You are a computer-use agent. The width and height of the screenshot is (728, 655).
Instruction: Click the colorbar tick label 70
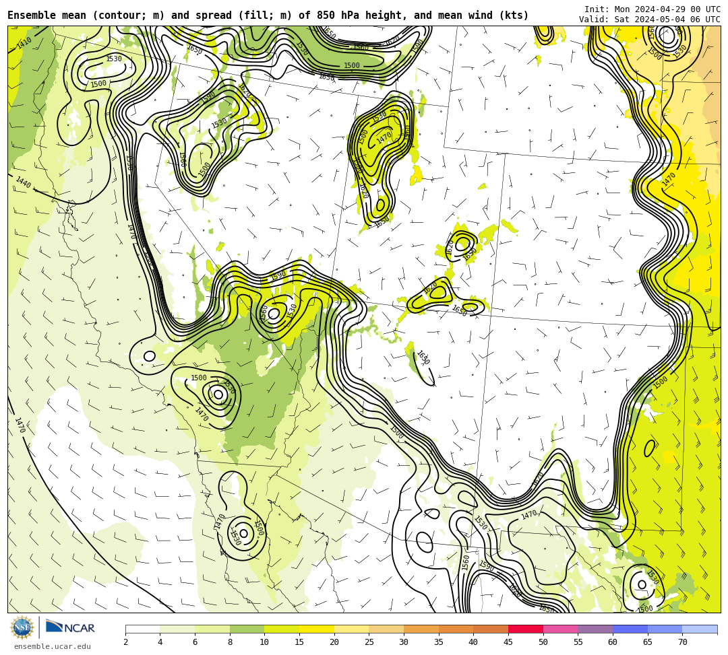[682, 642]
